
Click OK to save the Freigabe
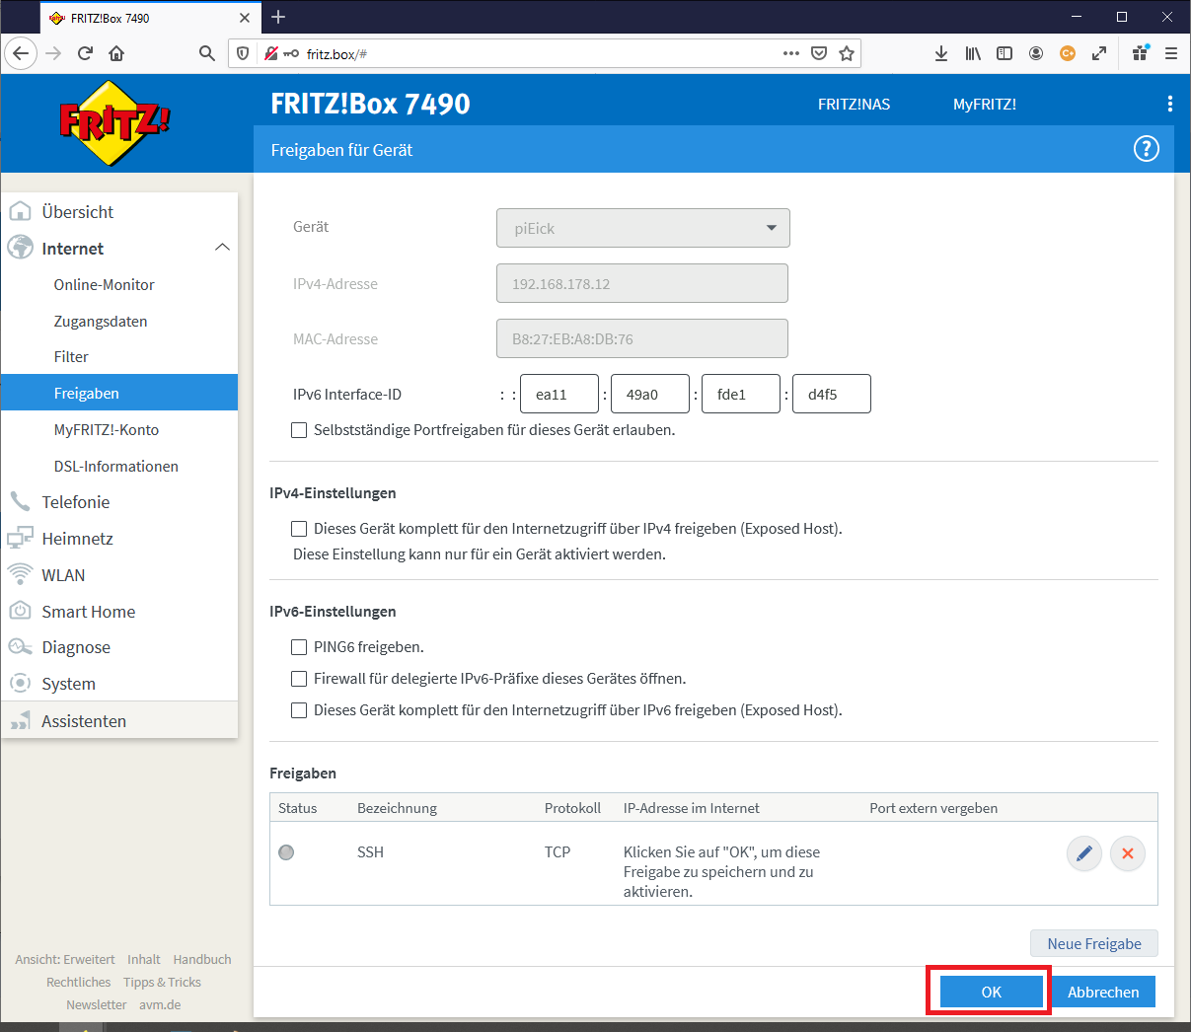click(991, 993)
